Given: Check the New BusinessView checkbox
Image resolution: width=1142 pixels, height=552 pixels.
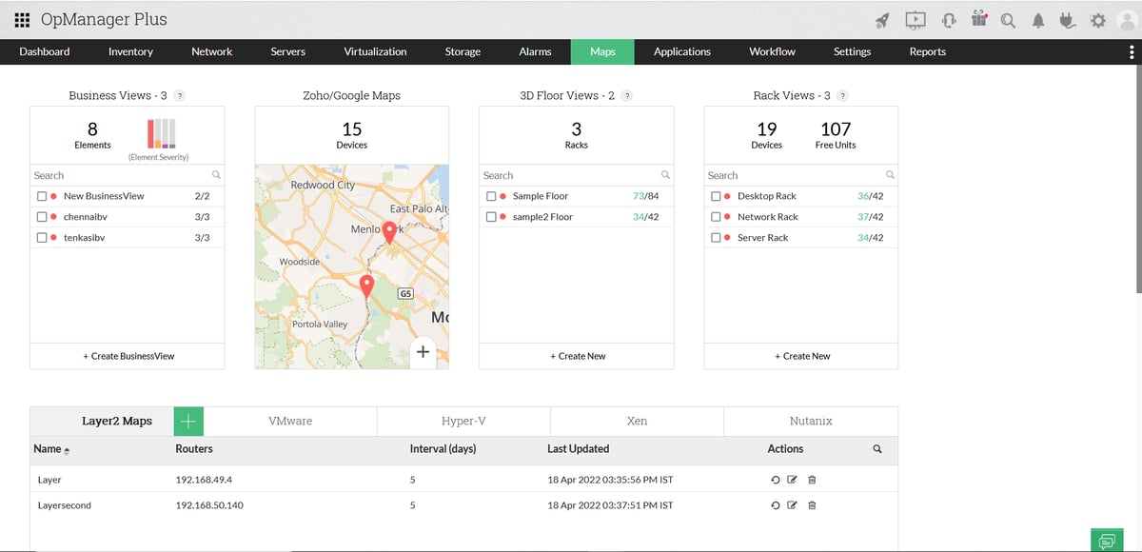Looking at the screenshot, I should [x=41, y=195].
